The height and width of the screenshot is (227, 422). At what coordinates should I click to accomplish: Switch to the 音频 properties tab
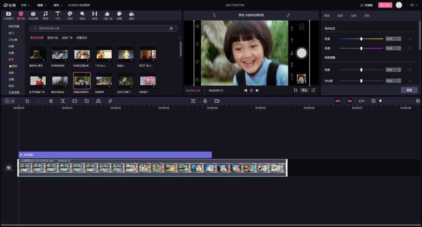340,16
